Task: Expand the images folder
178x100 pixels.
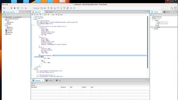Action: (4, 24)
